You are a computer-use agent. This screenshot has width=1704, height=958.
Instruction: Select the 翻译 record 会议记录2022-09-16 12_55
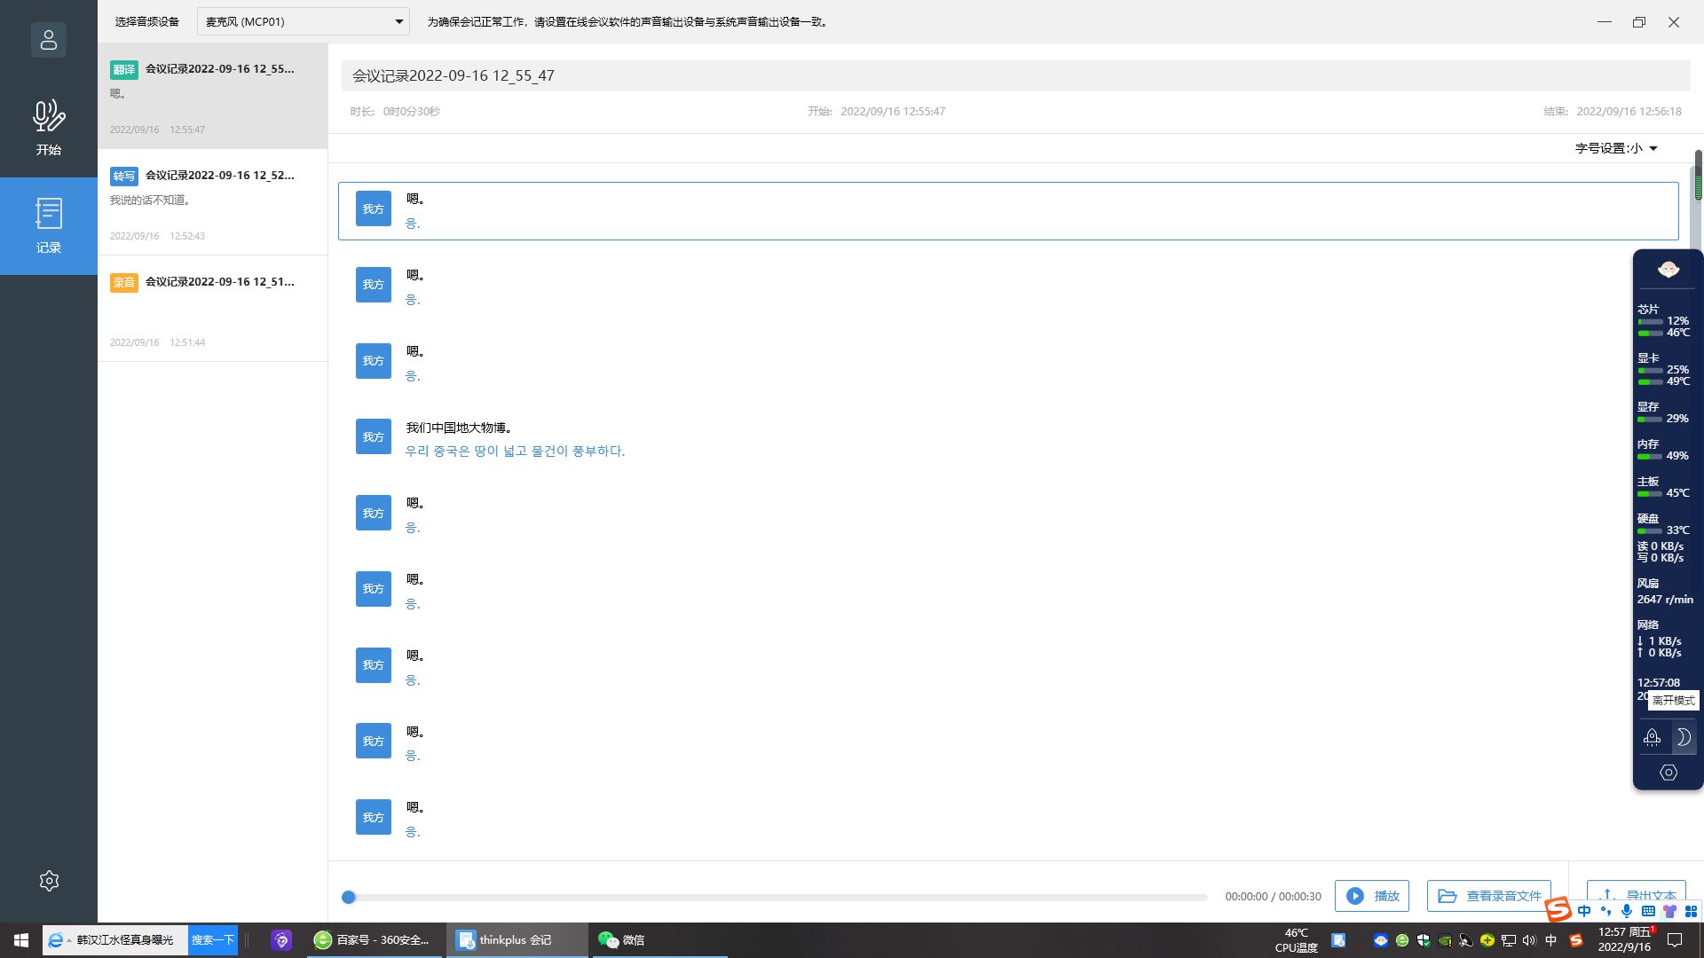coord(212,96)
